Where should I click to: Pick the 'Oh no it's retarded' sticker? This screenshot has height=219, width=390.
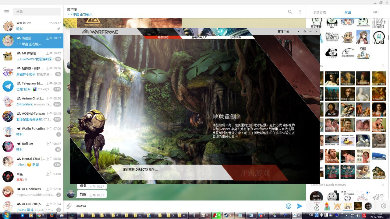(347, 196)
